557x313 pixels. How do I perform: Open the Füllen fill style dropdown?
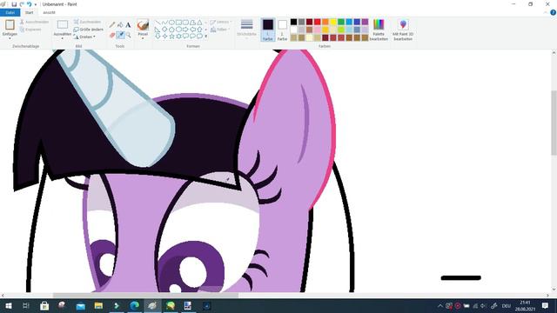[x=220, y=30]
